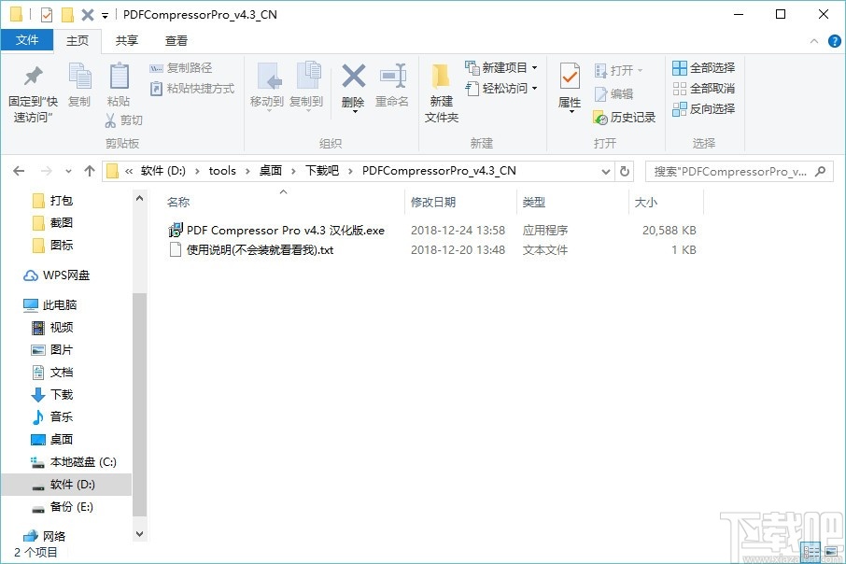Click the Select all (全部选择) button
Screen dimensions: 846x564
tap(703, 66)
